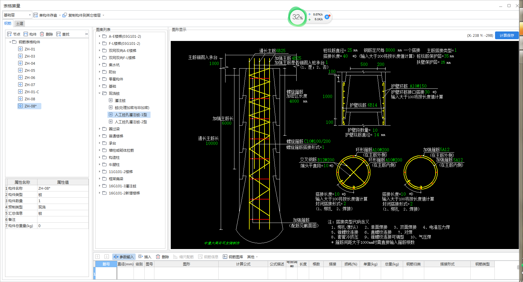Click 单构件存盘 save component icon
523x282 pixels.
pyautogui.click(x=36, y=15)
